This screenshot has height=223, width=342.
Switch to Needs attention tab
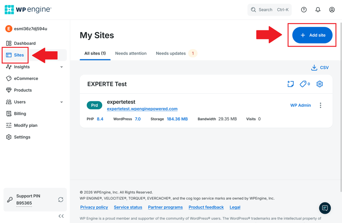point(131,53)
